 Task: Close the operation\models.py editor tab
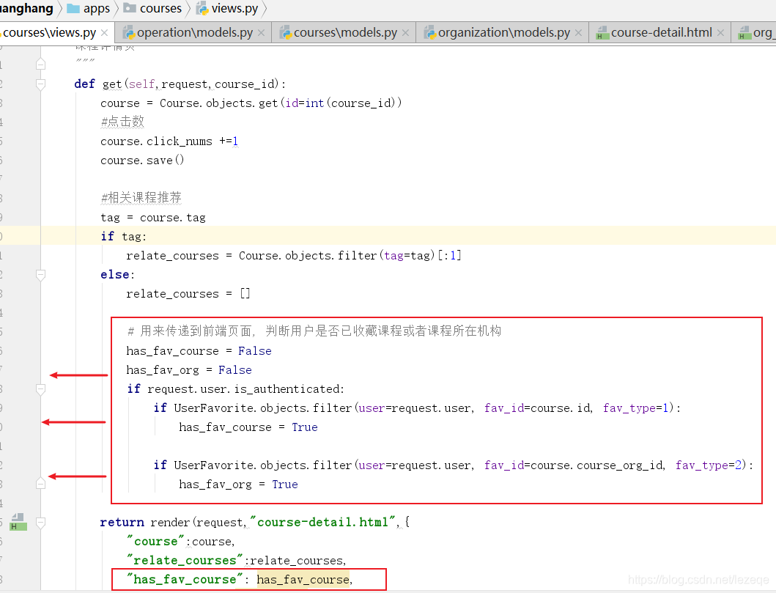click(259, 32)
